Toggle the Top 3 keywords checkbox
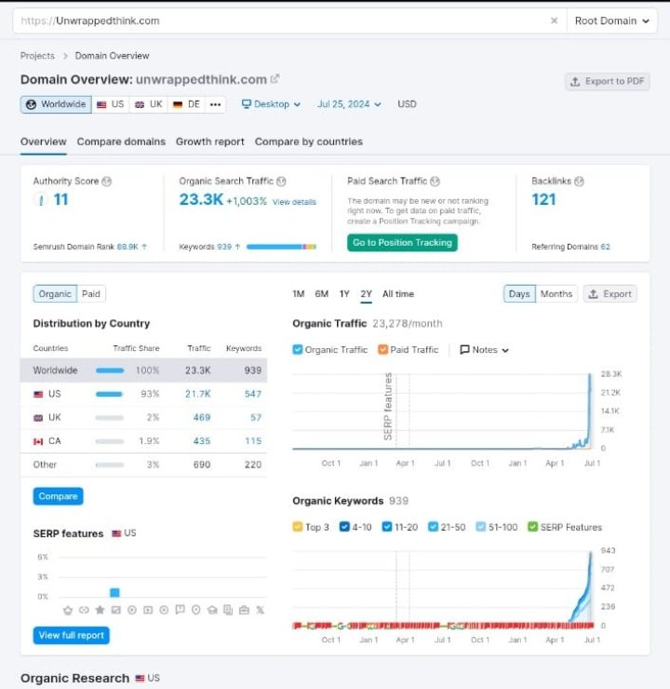This screenshot has width=670, height=689. point(298,527)
